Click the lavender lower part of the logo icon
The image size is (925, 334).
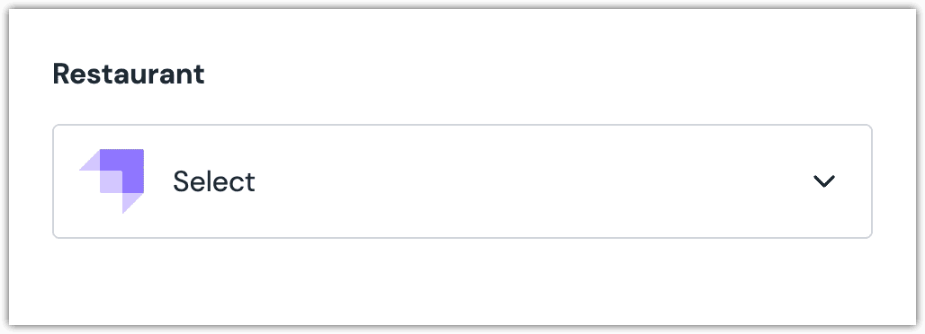coord(129,201)
